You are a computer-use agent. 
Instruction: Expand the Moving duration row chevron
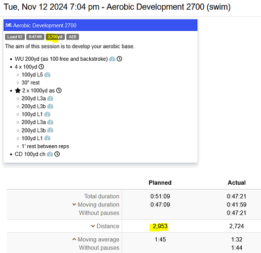(x=74, y=204)
